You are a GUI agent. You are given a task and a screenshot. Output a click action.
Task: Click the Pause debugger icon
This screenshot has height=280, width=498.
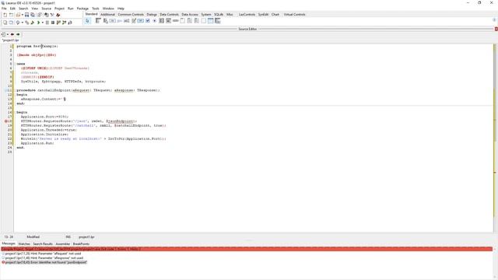click(x=47, y=23)
